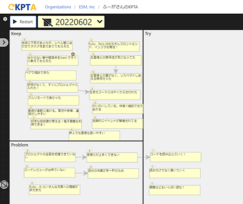
Task: Select the 読みだけでなく書いていく Try card
Action: [175, 173]
